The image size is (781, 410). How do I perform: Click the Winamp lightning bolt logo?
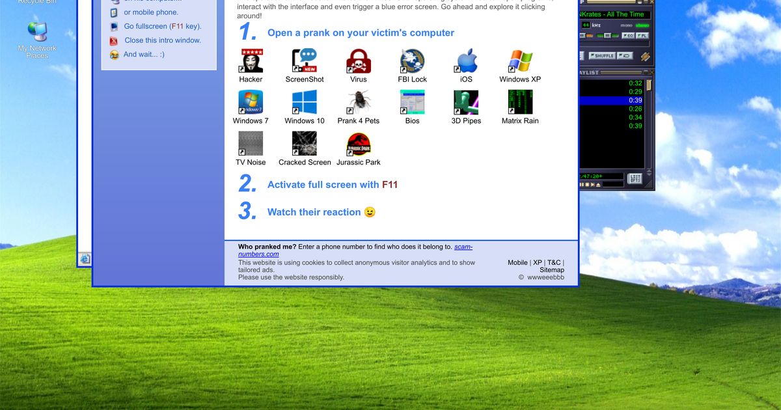coord(645,57)
